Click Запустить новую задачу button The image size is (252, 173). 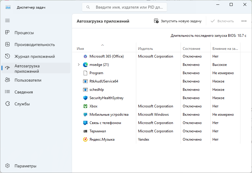pos(178,21)
